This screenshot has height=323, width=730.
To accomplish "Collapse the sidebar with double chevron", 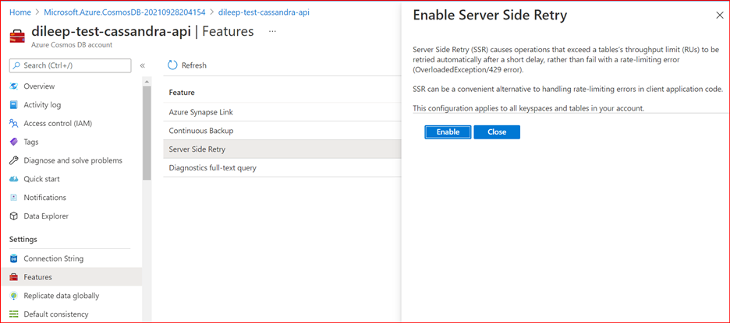I will 143,65.
